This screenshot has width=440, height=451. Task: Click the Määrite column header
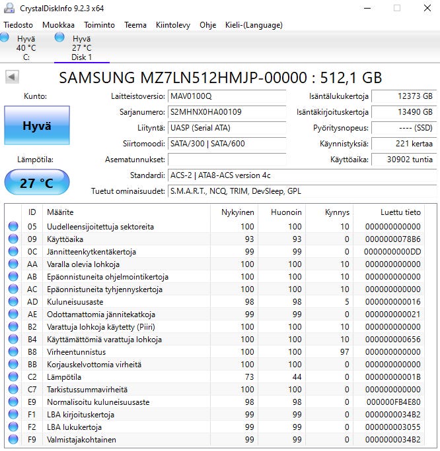pyautogui.click(x=126, y=212)
